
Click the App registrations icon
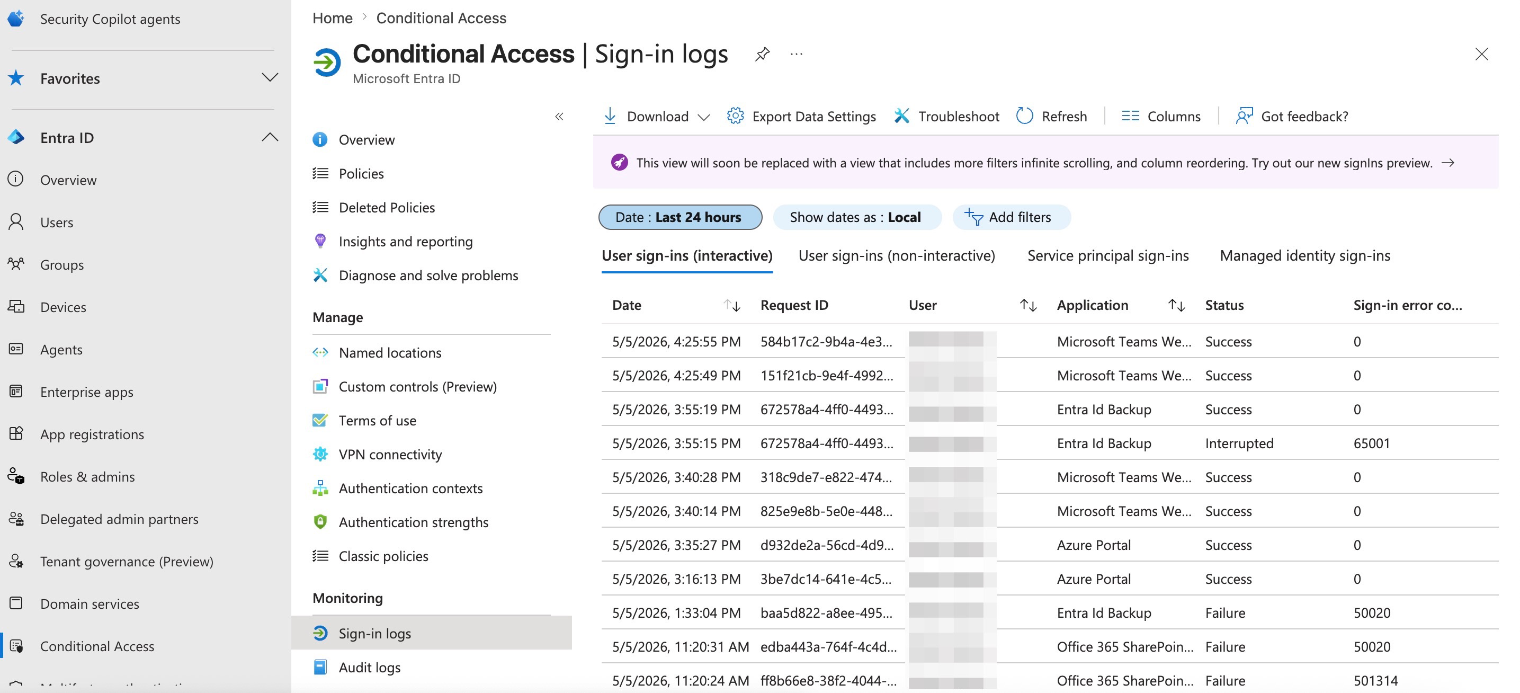[16, 434]
